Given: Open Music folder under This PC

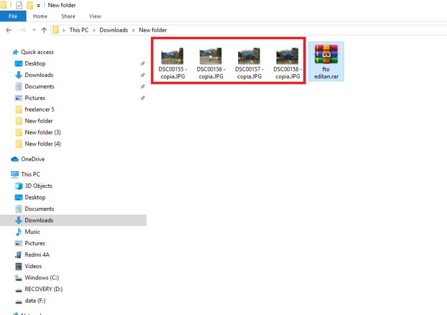Looking at the screenshot, I should point(32,231).
